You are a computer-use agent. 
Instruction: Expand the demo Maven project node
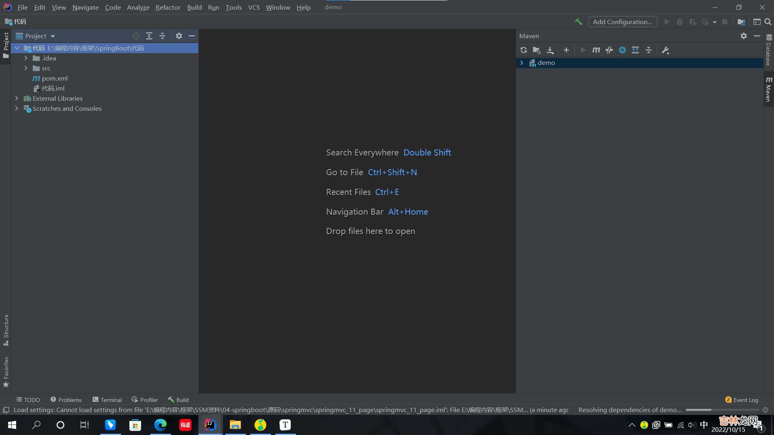point(522,63)
